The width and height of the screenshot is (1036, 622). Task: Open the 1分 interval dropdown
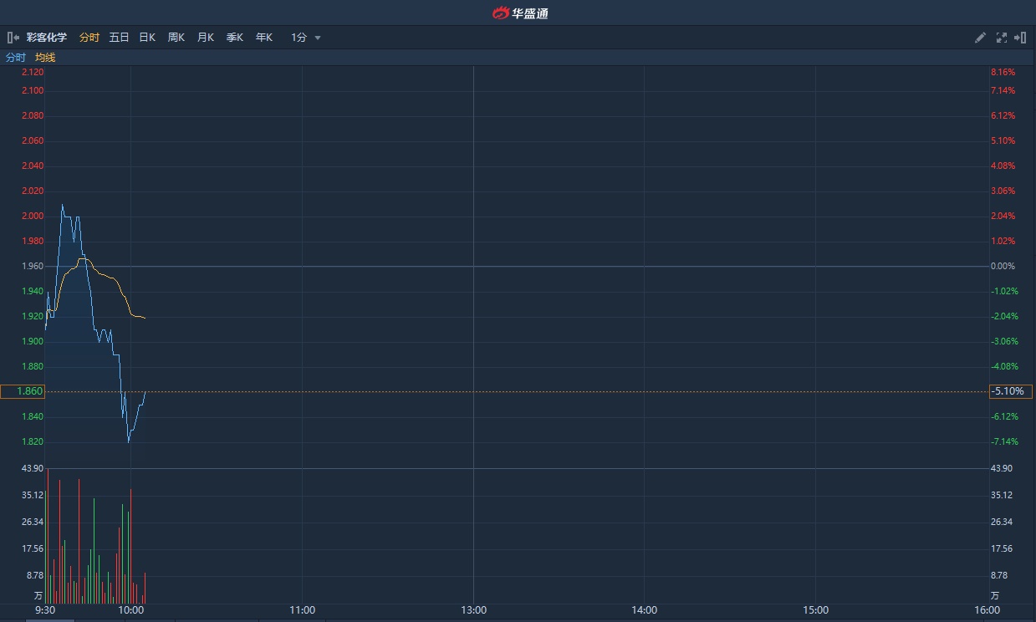(306, 38)
